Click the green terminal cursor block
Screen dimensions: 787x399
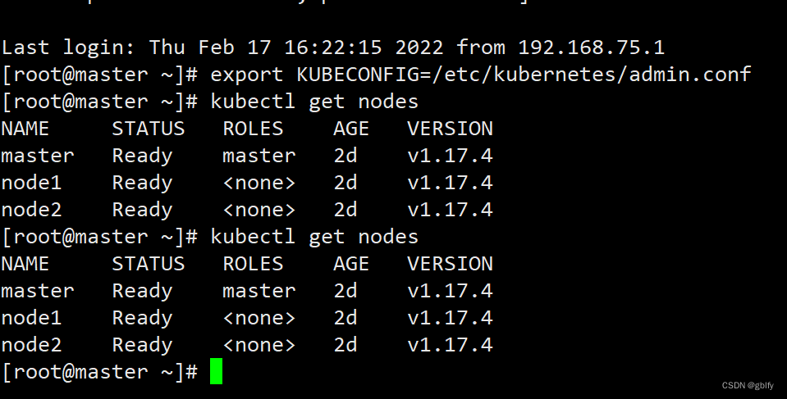click(217, 371)
